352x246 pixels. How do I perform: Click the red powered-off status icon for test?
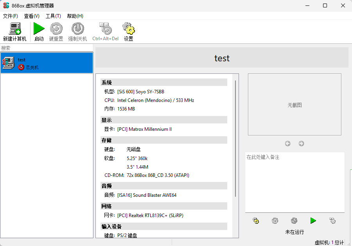click(x=21, y=67)
